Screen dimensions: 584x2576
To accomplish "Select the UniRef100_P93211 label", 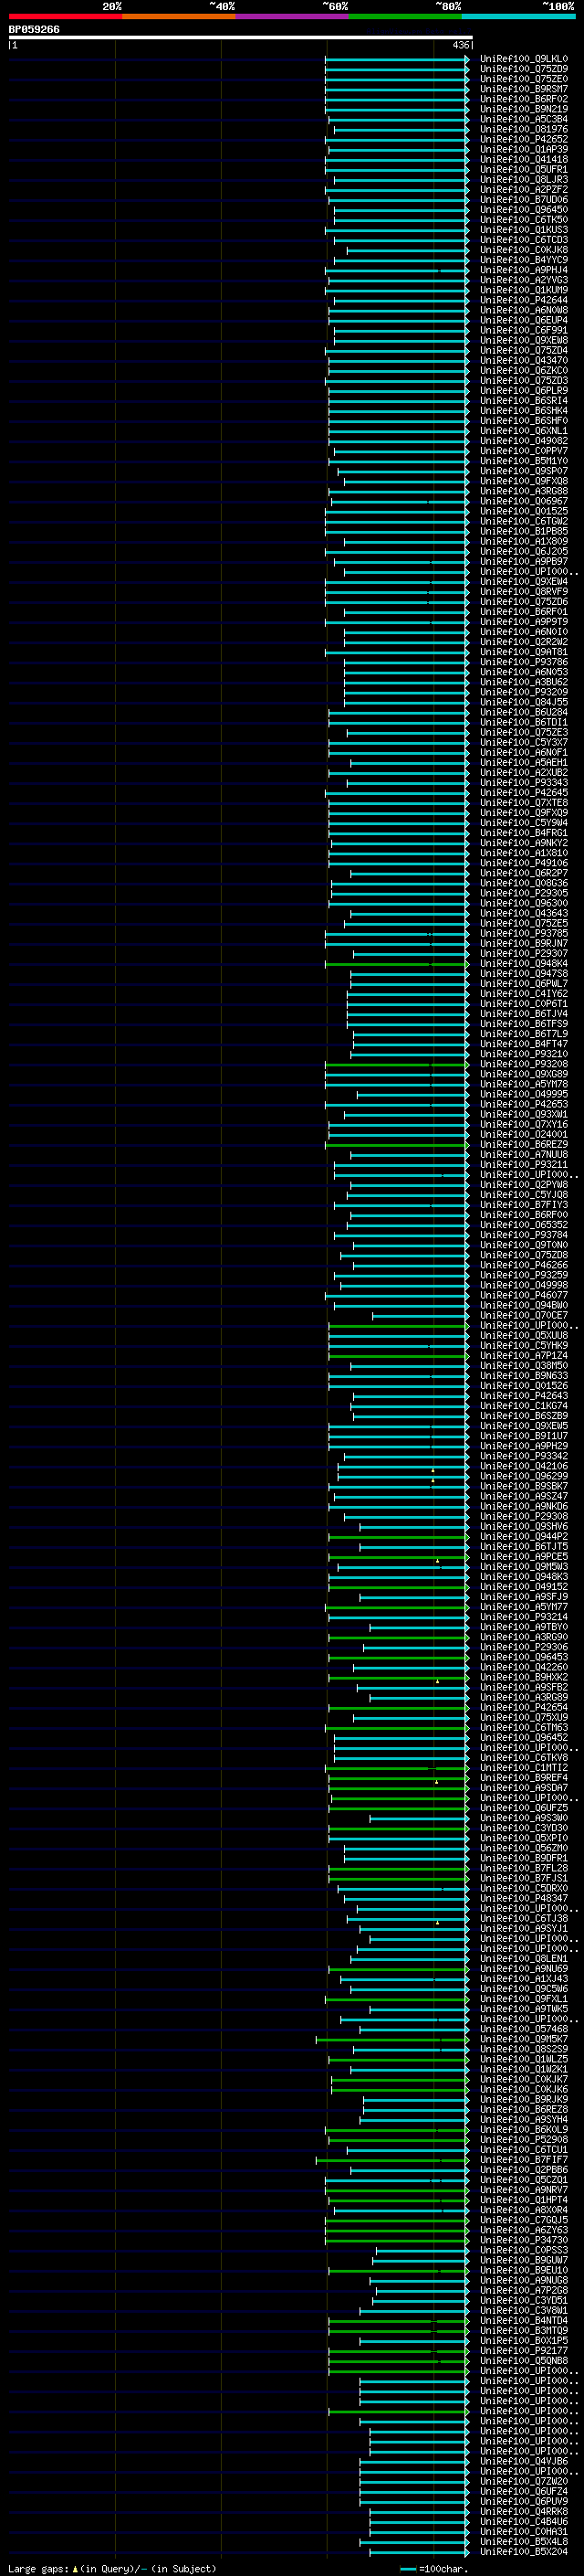I will click(524, 1165).
